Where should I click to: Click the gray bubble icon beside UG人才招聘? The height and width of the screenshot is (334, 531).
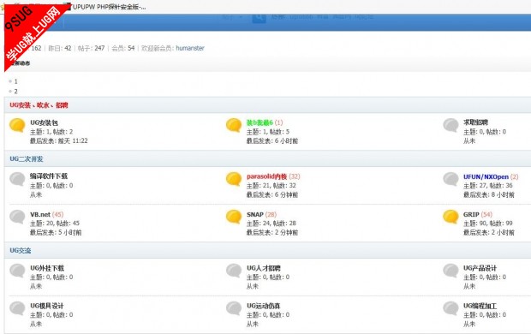click(x=234, y=271)
